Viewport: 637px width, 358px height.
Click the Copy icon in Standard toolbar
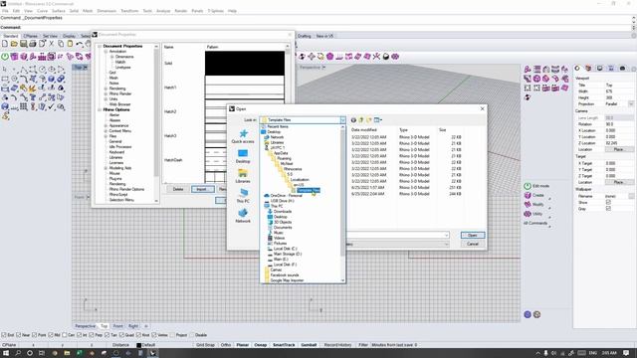pos(61,44)
